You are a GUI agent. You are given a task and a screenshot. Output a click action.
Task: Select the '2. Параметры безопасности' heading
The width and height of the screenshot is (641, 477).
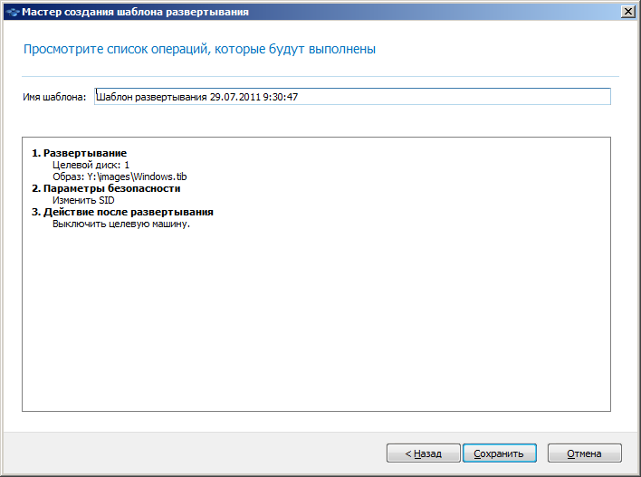106,188
